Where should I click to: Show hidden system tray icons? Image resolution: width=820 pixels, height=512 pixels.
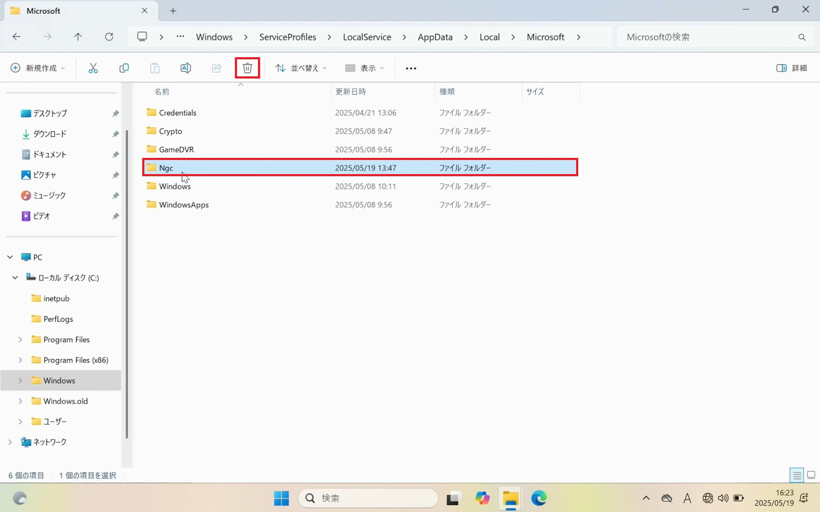coord(646,498)
